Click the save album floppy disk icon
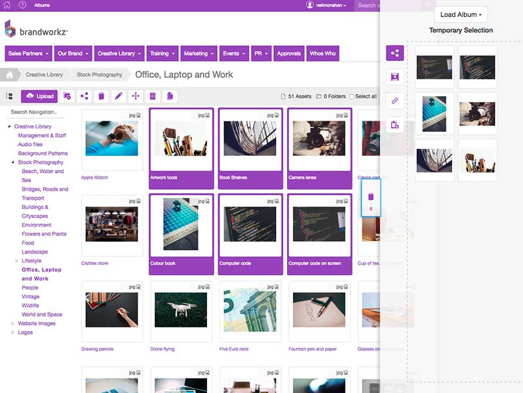This screenshot has height=393, width=523. pyautogui.click(x=395, y=77)
